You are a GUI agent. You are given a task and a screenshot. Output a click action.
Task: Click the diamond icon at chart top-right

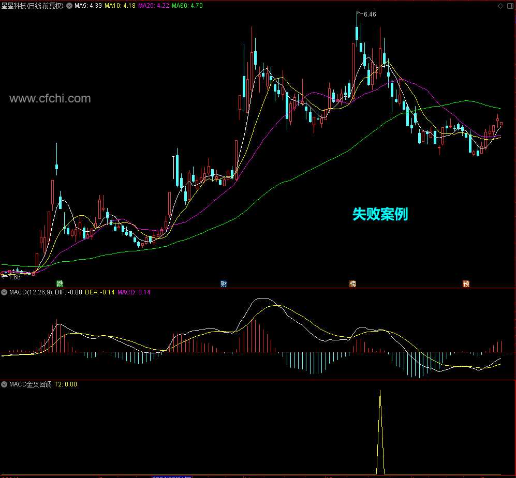click(501, 6)
